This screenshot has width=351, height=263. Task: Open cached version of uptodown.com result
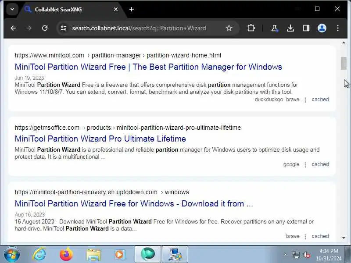[320, 236]
